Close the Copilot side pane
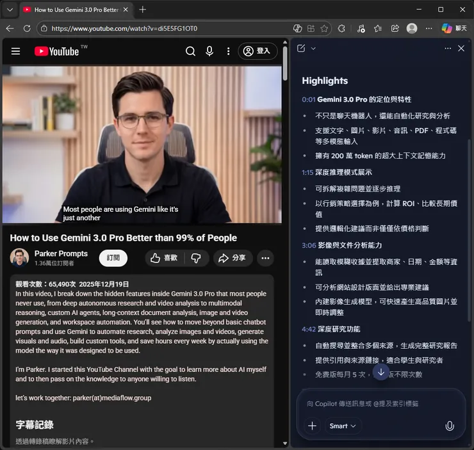The height and width of the screenshot is (450, 474). 461,48
